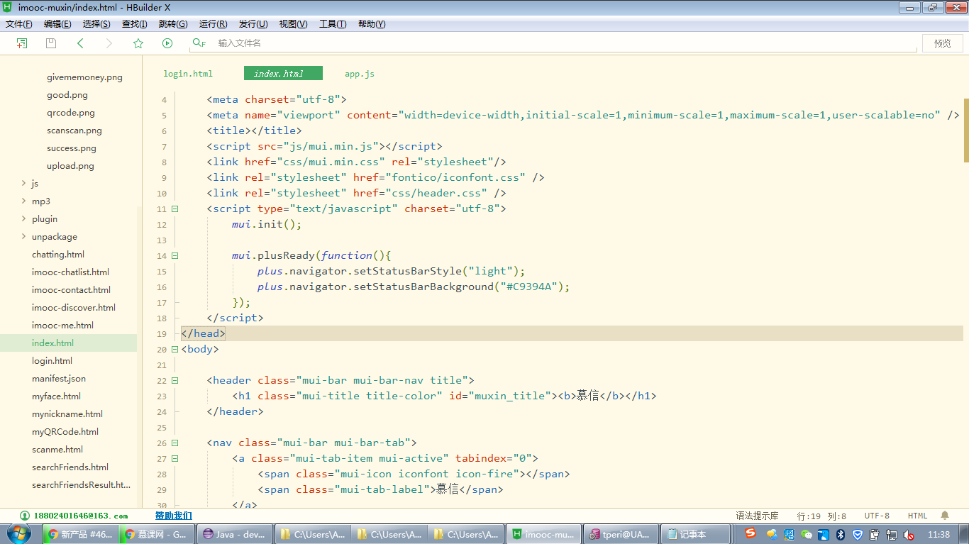
Task: Click the 18802401646@163.com account label
Action: click(81, 516)
